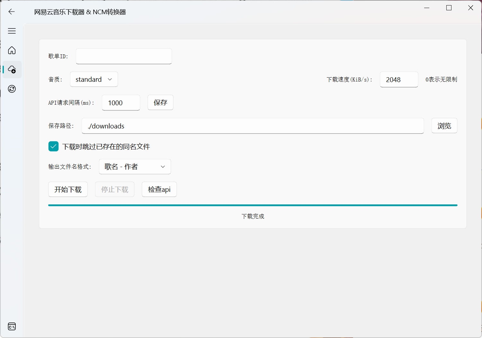Click the download speed 2048 field
Viewport: 482px width, 338px height.
pyautogui.click(x=399, y=80)
